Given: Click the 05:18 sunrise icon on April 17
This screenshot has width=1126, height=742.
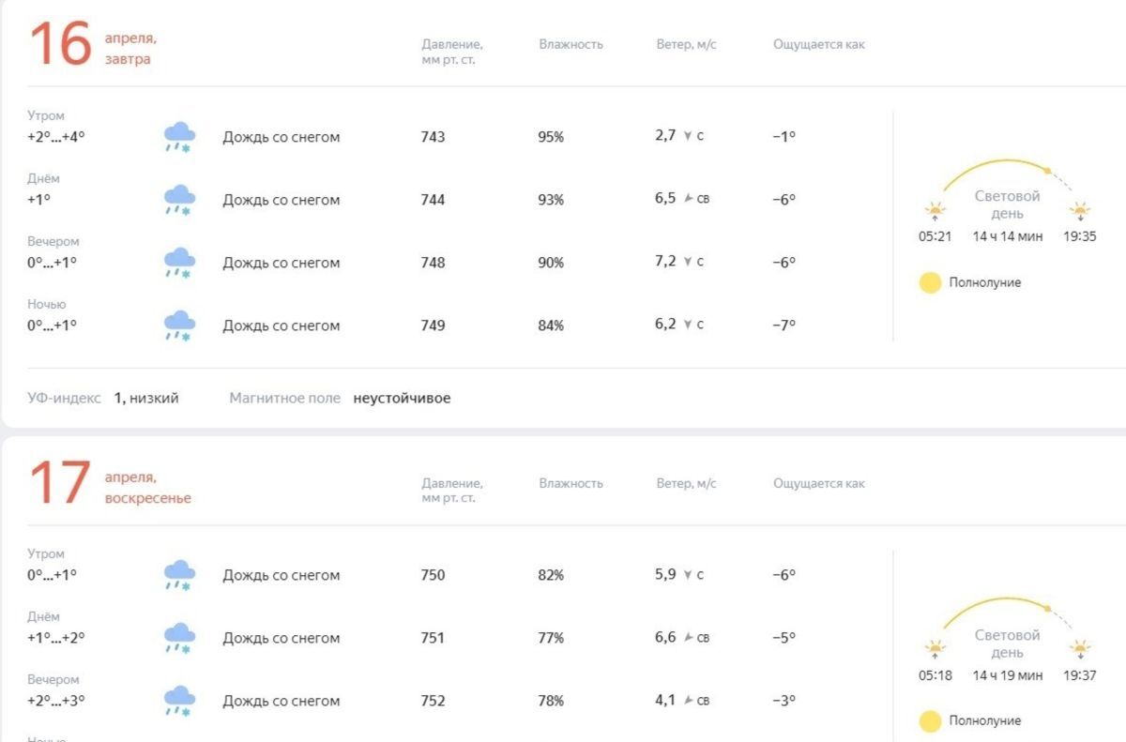Looking at the screenshot, I should (935, 649).
